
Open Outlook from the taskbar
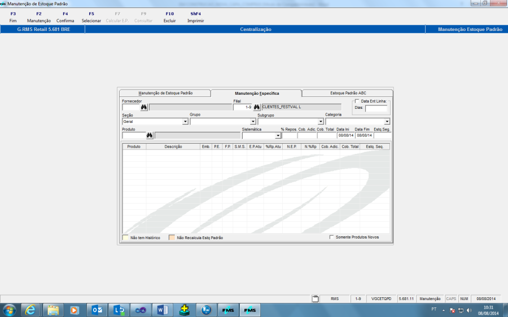97,310
